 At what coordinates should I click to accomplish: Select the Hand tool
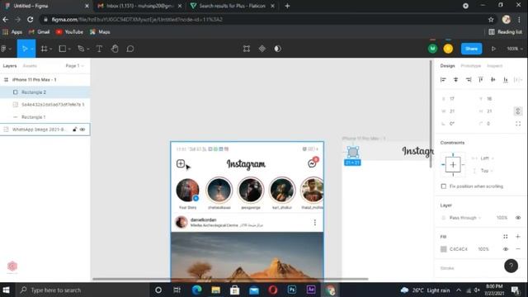115,49
